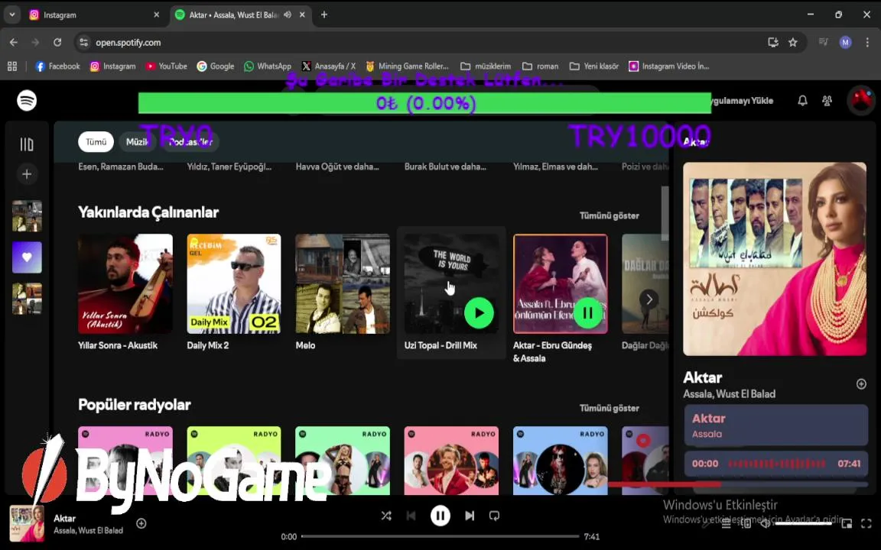Screen dimensions: 881x550
Task: Switch to the Instagram browser tab
Action: (93, 15)
